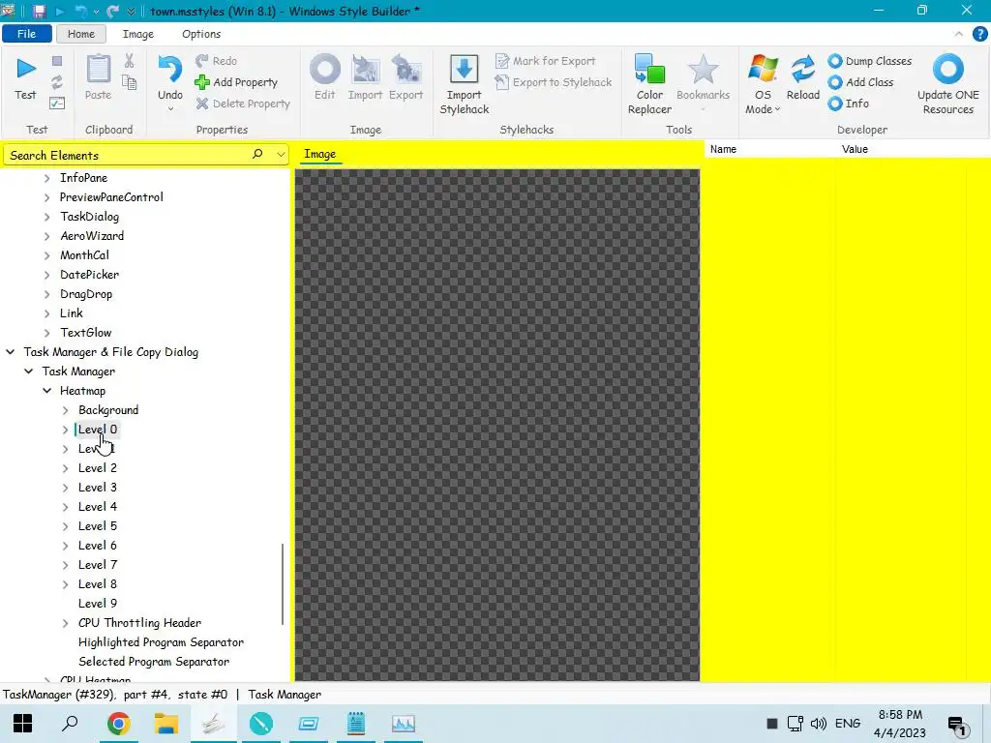The width and height of the screenshot is (991, 743).
Task: Click the volume icon in system tray
Action: (x=819, y=724)
